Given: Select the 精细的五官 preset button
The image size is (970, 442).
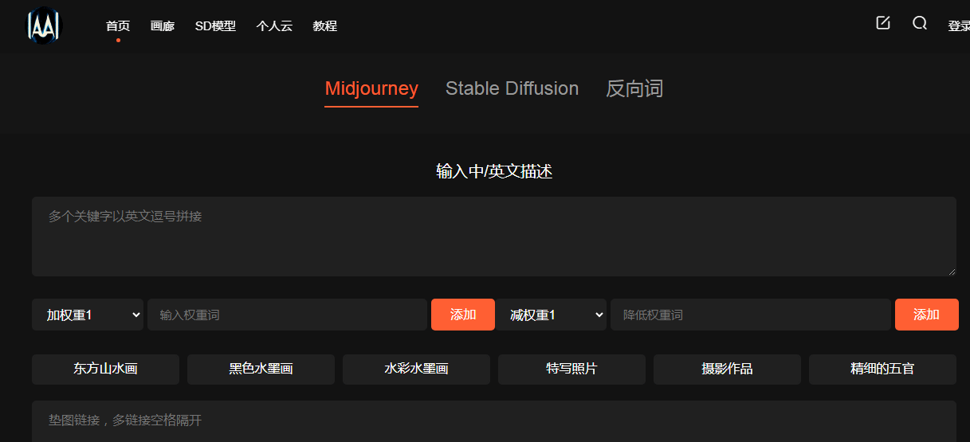Looking at the screenshot, I should (882, 369).
